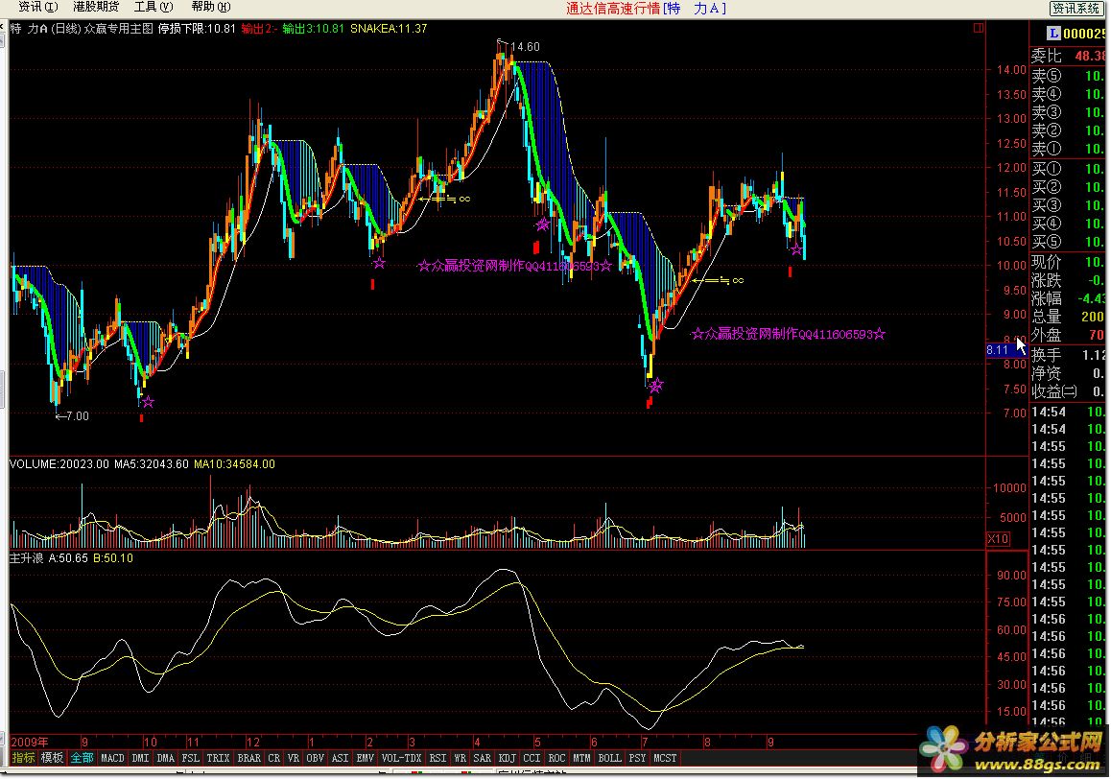Screen dimensions: 1111x779
Task: Open the 工具(V) menu
Action: tap(154, 7)
